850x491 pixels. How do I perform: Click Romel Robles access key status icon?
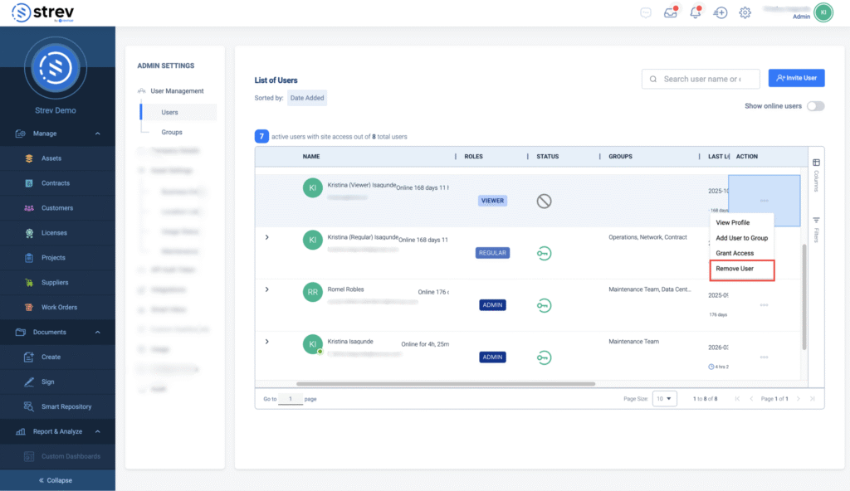tap(544, 305)
